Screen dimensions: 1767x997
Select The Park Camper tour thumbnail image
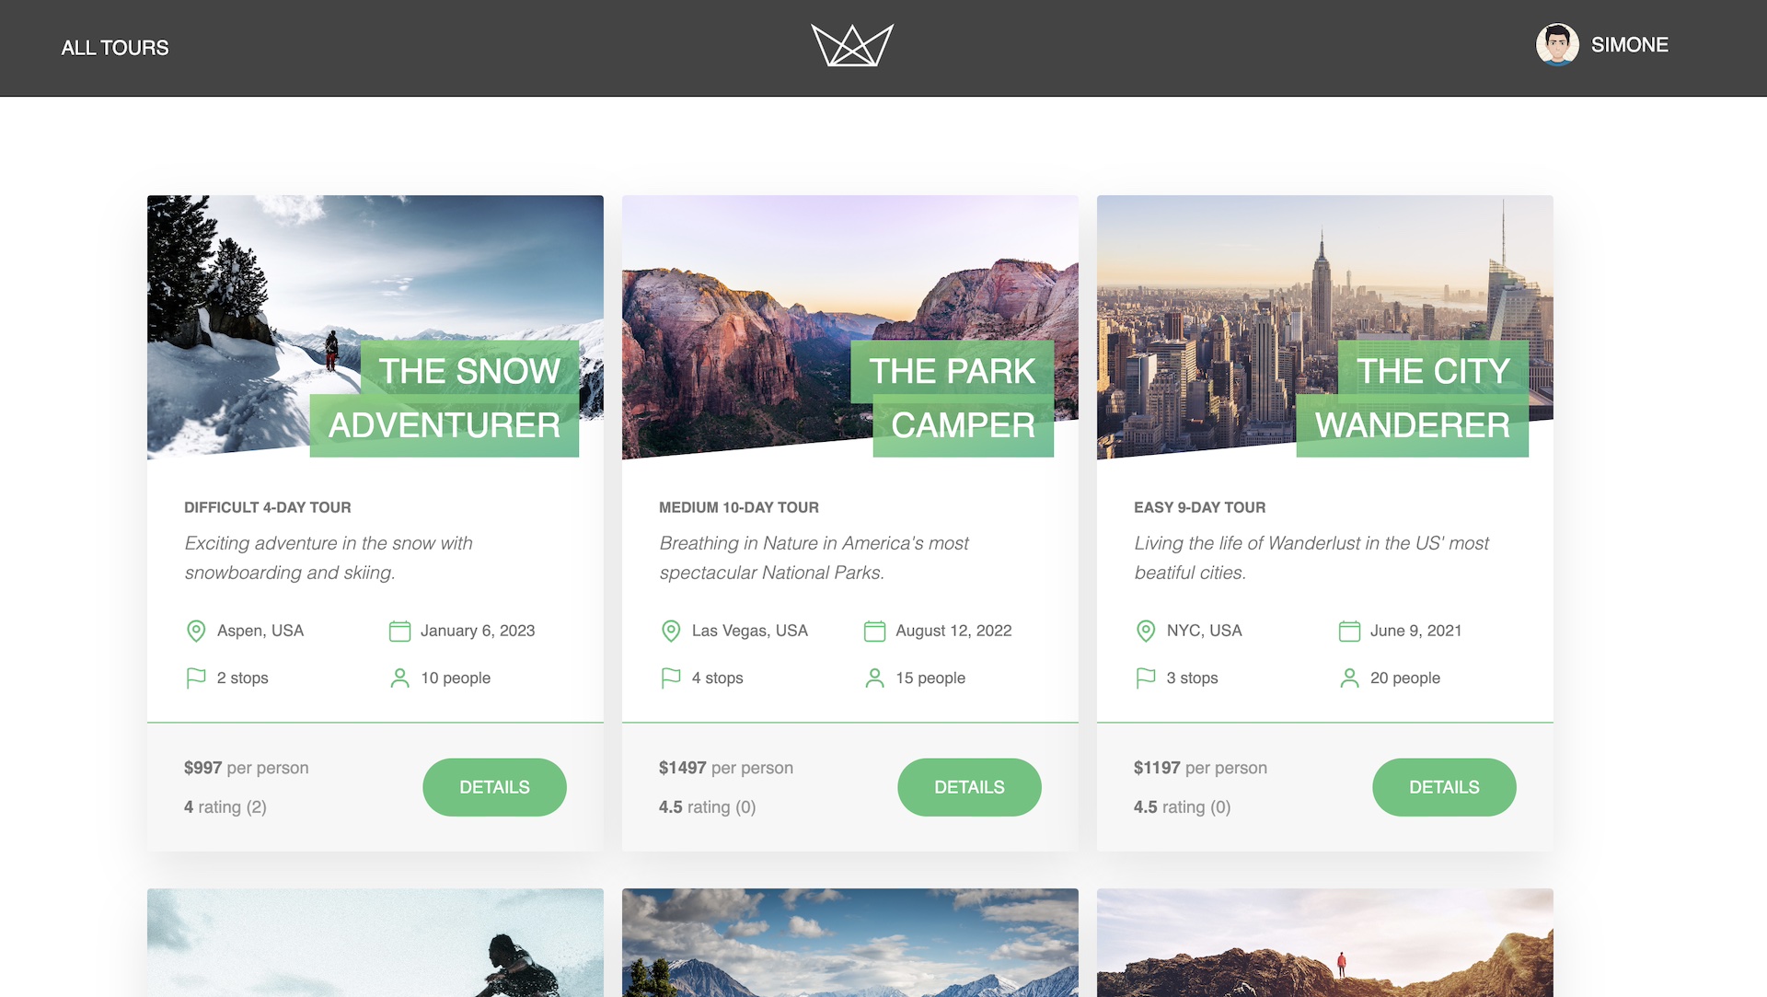pos(849,324)
